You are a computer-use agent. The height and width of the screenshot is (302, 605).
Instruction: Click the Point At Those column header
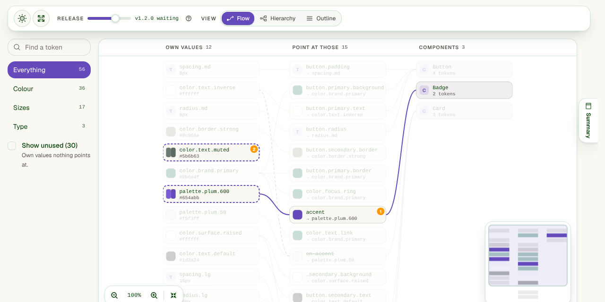[x=320, y=47]
